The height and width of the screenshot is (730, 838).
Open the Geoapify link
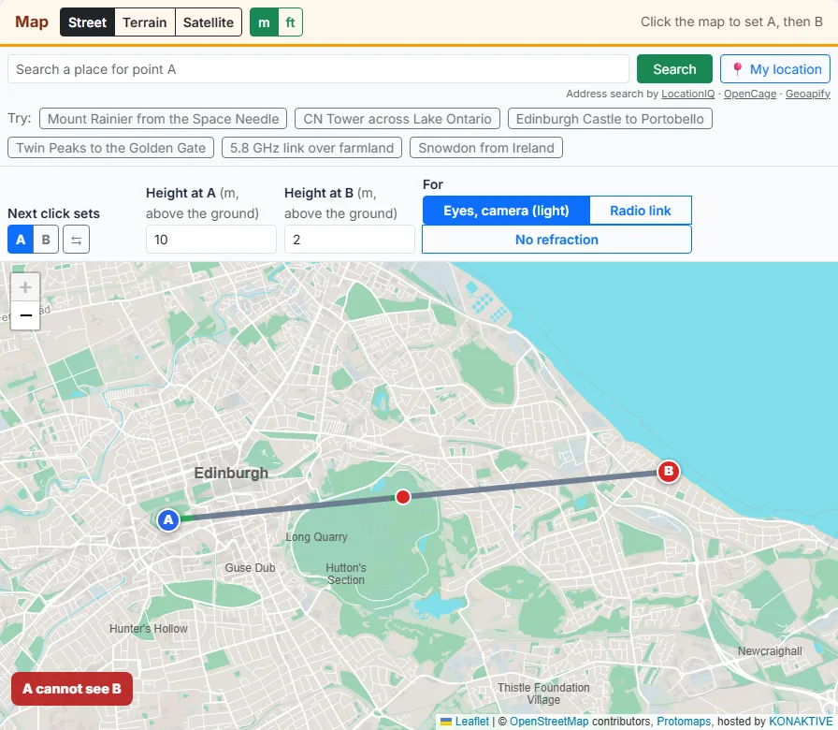[x=807, y=94]
